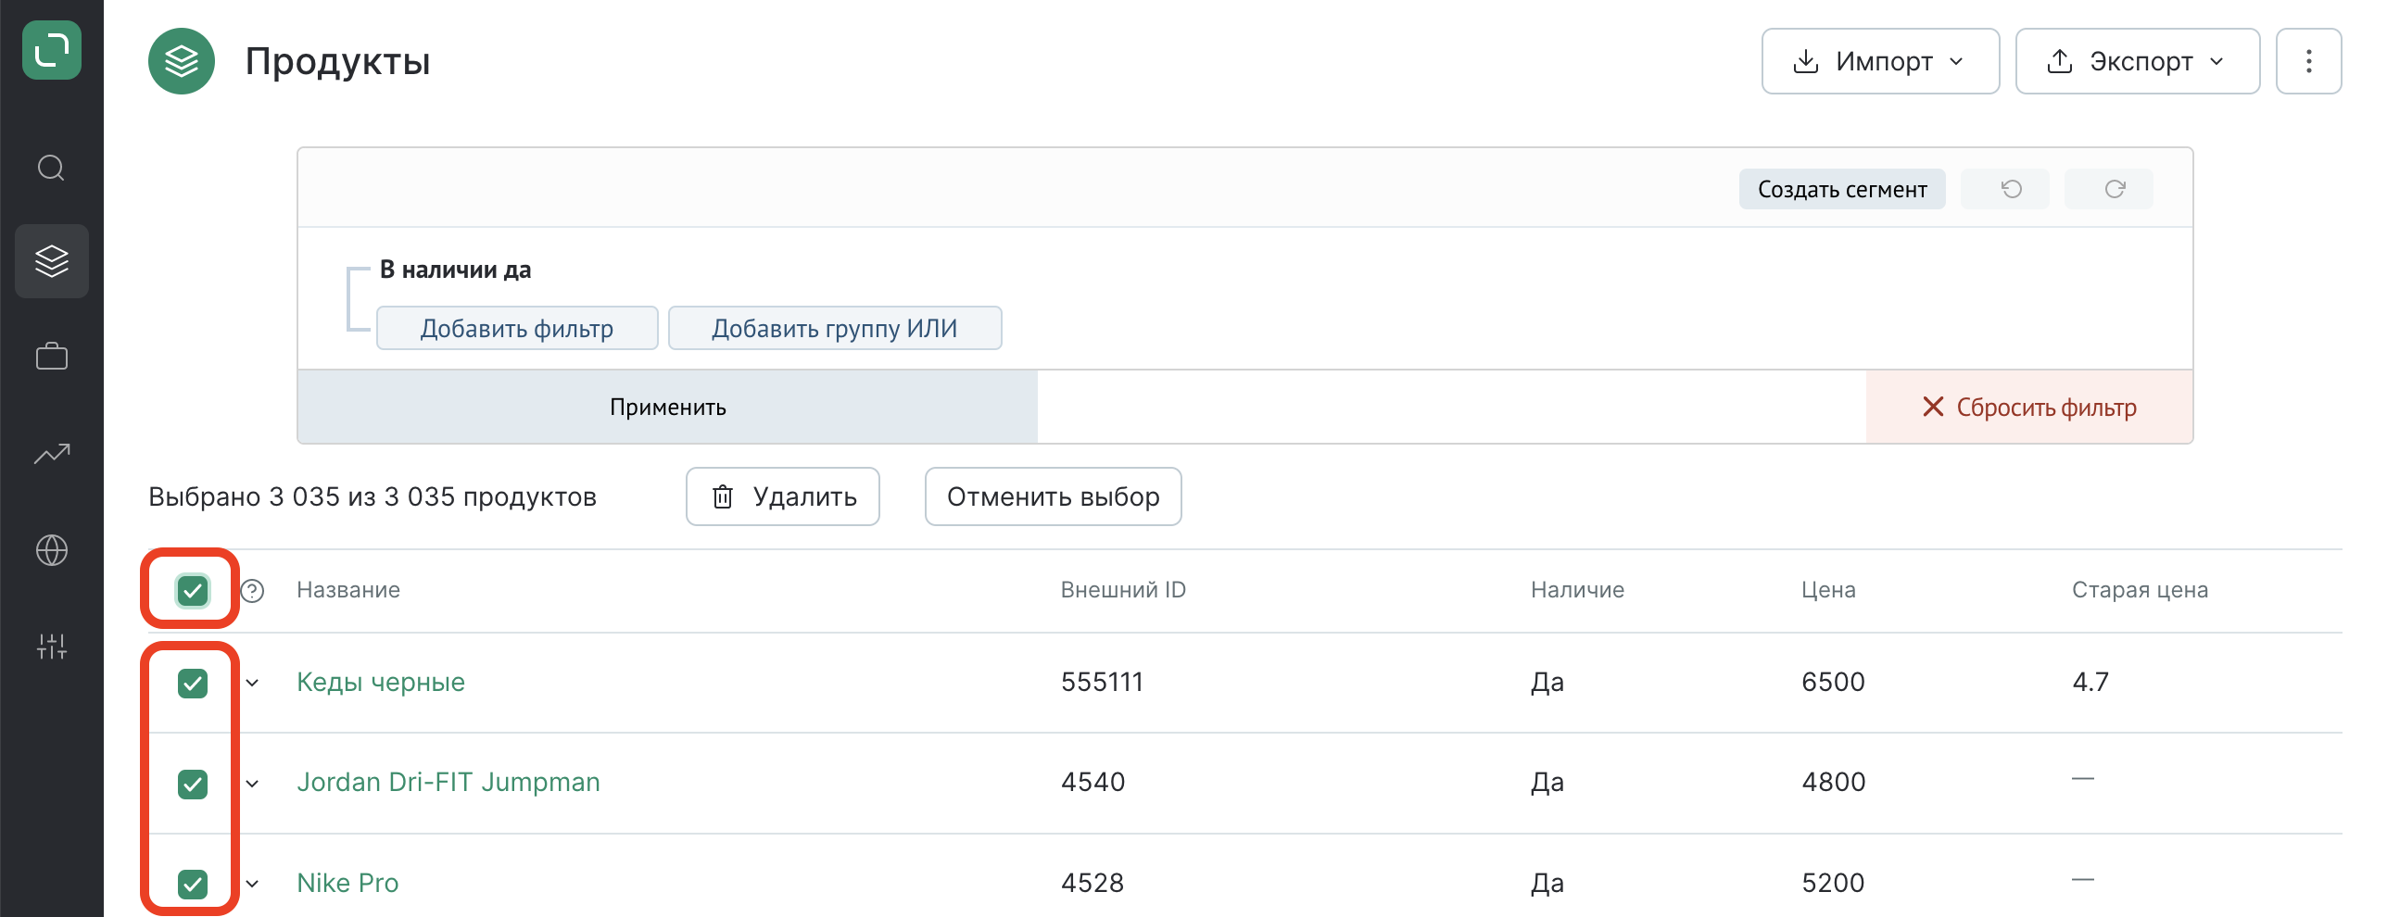Click the Выбрано 3 035 из 3 035 продуктов text
This screenshot has width=2387, height=917.
coord(373,496)
